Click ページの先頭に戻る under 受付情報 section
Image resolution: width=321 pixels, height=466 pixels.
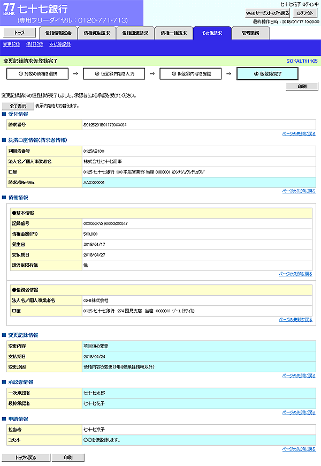pos(299,134)
